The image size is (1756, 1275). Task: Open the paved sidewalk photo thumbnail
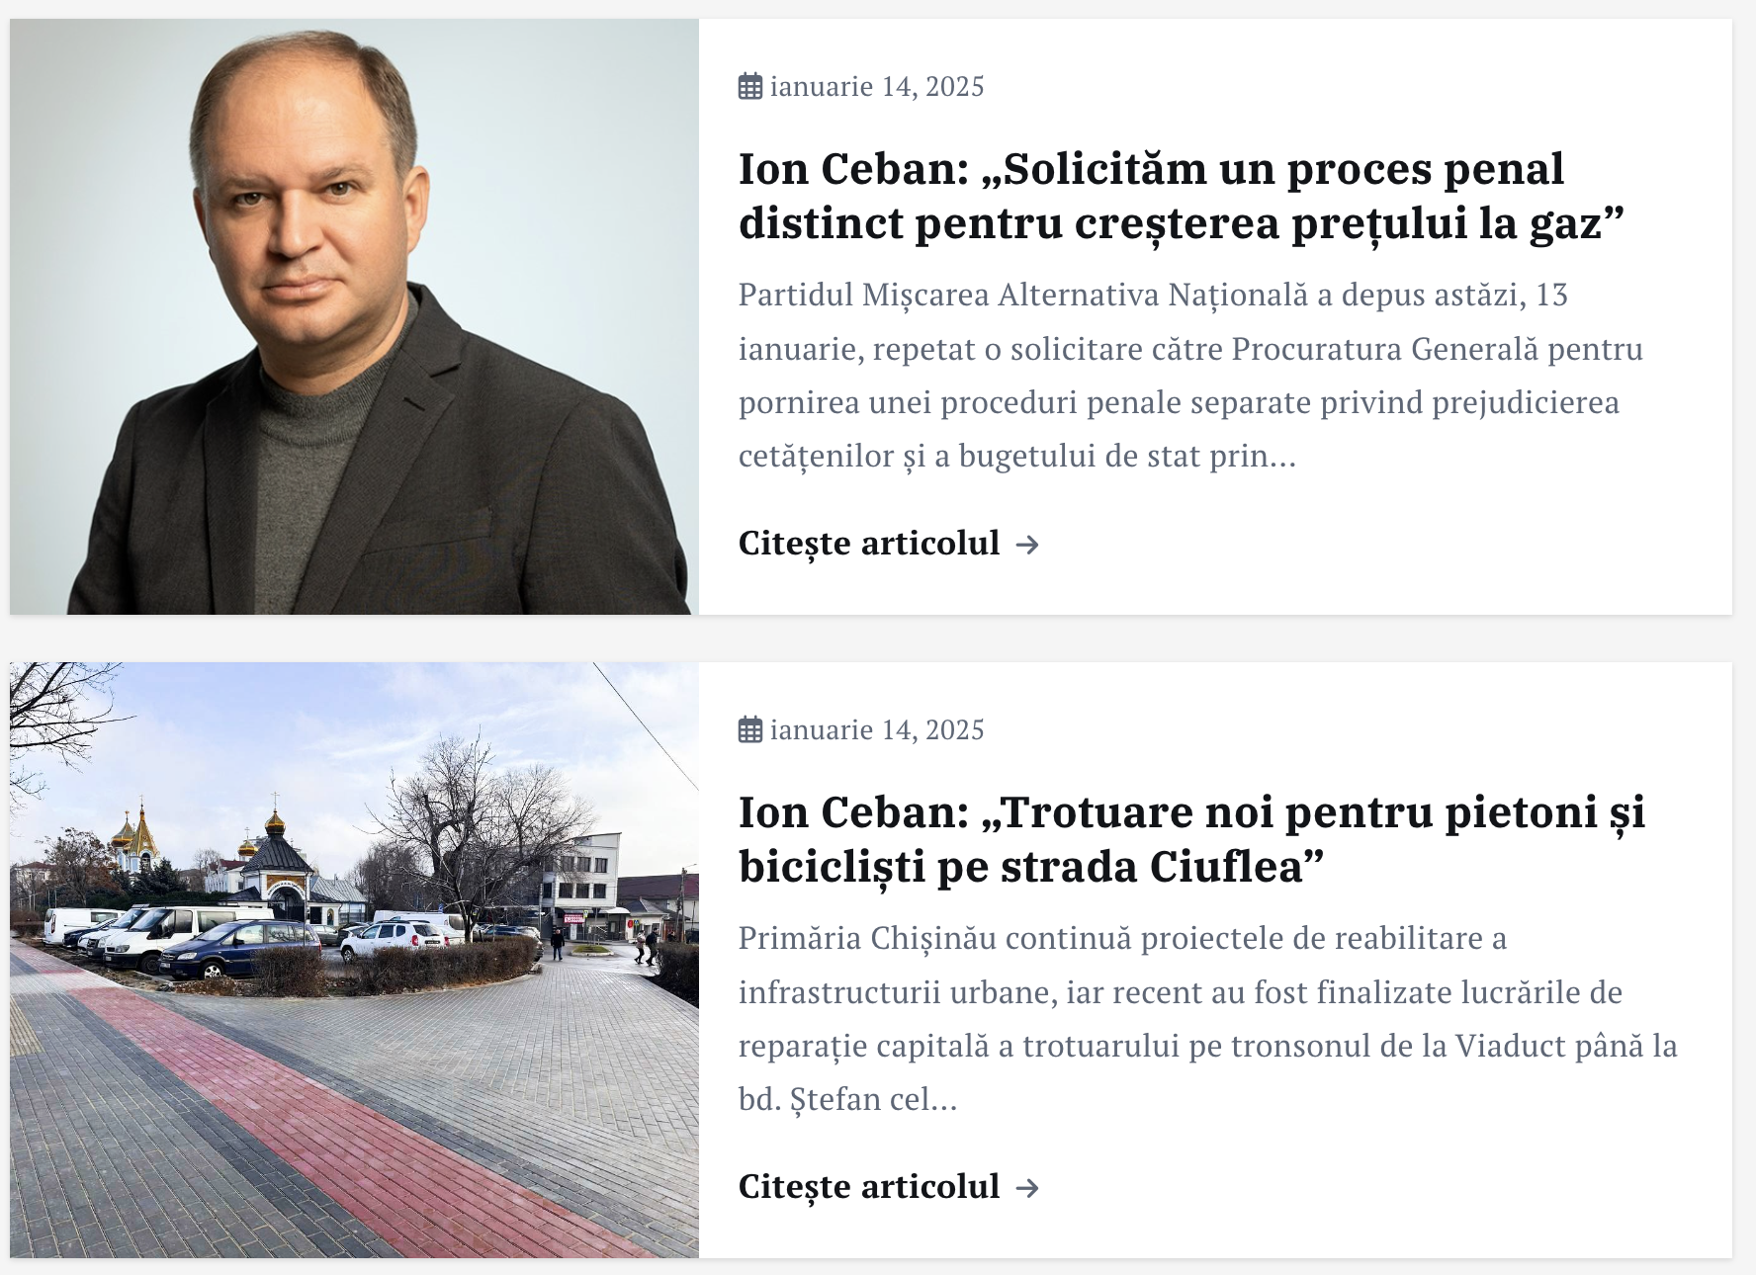pyautogui.click(x=354, y=960)
